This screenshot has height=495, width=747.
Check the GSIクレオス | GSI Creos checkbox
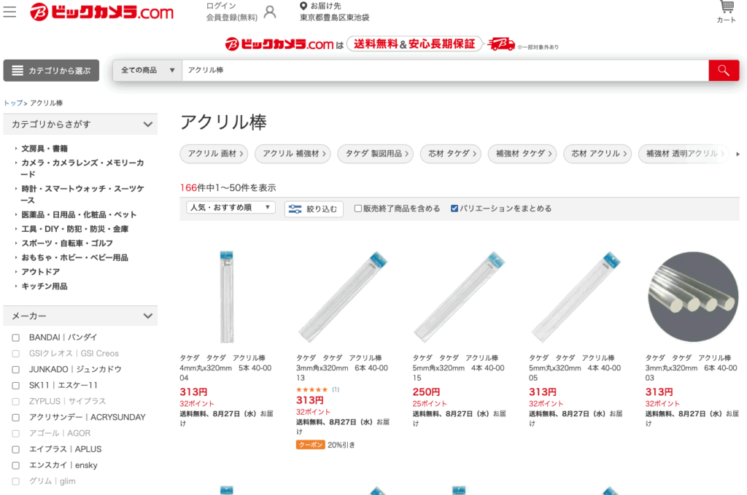16,354
